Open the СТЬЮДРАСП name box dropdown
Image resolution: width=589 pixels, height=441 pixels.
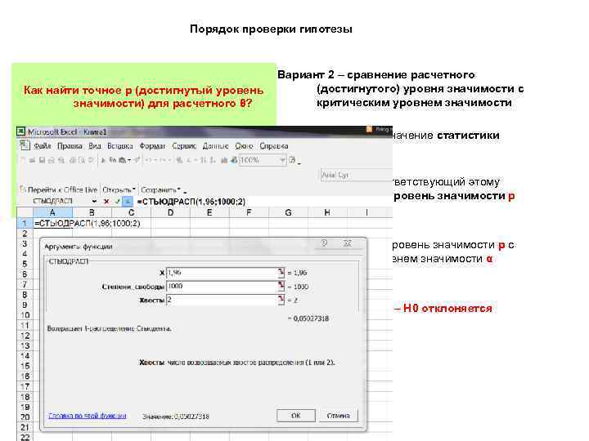[94, 202]
